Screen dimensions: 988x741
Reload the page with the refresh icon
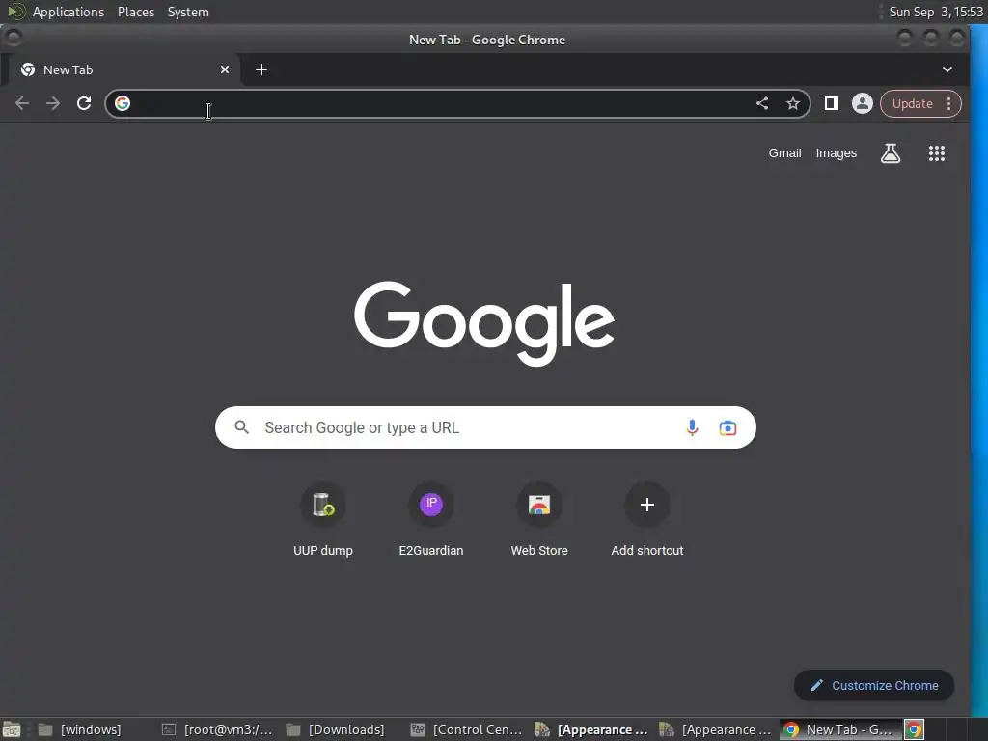[84, 103]
